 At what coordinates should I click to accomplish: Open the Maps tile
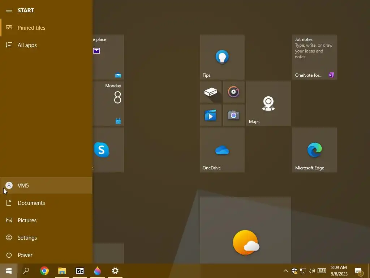(x=268, y=103)
